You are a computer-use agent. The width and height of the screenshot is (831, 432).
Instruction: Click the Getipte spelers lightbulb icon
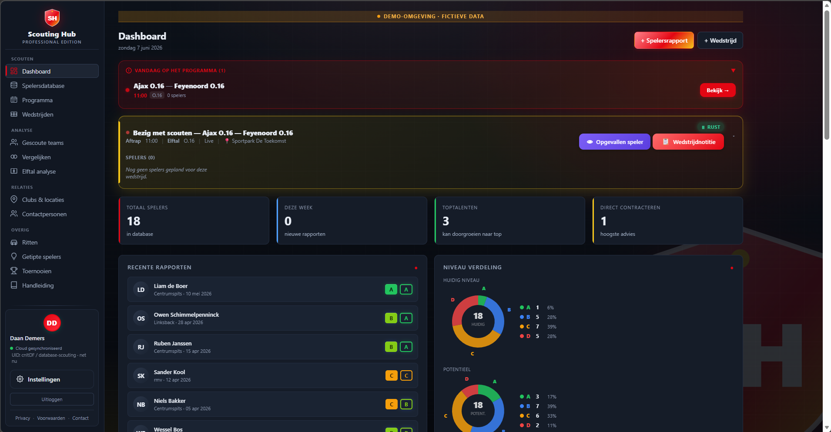coord(14,257)
